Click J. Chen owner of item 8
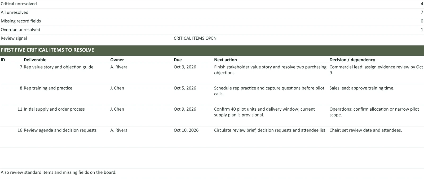The width and height of the screenshot is (424, 179). (117, 88)
